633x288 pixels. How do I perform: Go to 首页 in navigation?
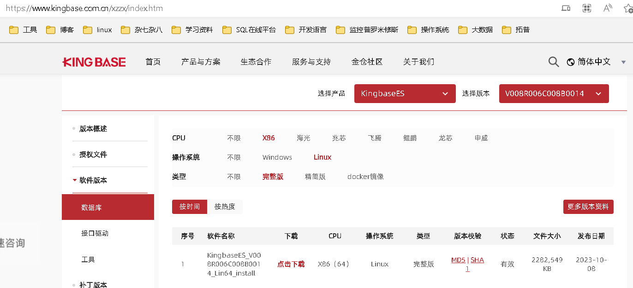click(153, 62)
